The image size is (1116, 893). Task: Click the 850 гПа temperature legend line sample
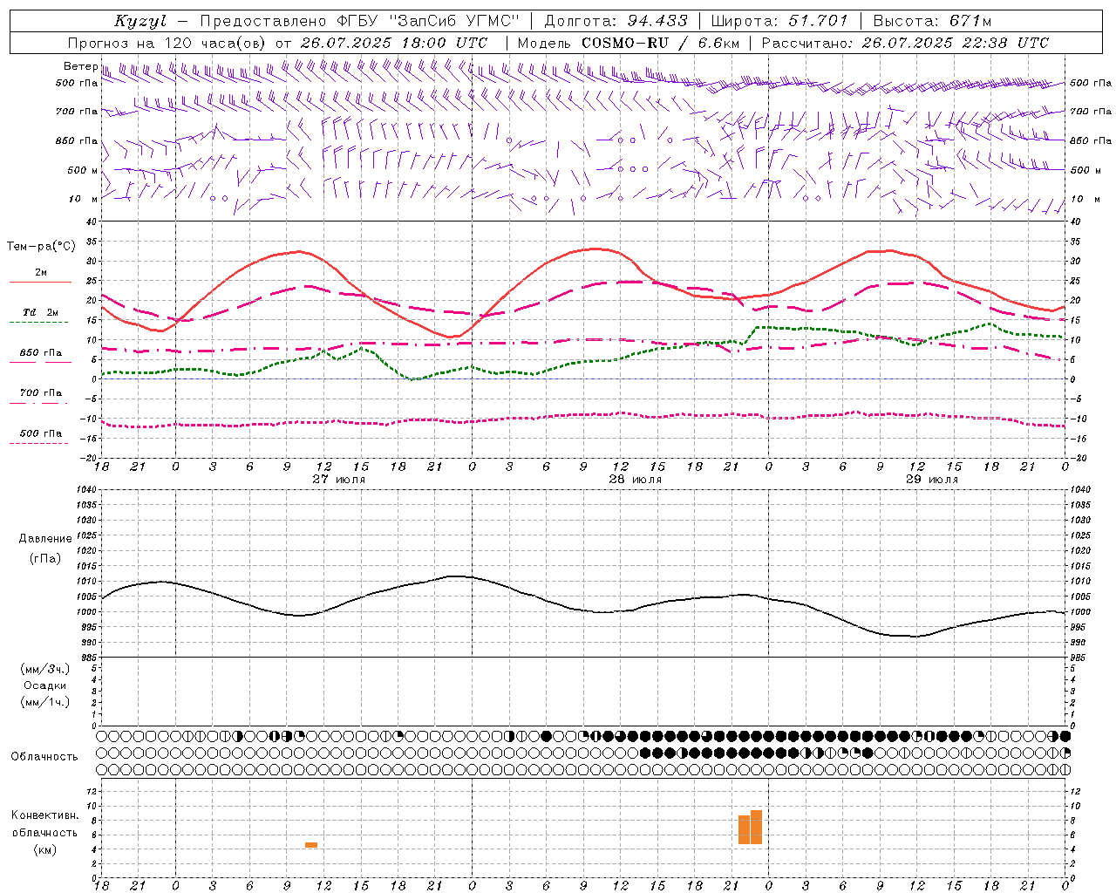coord(40,362)
